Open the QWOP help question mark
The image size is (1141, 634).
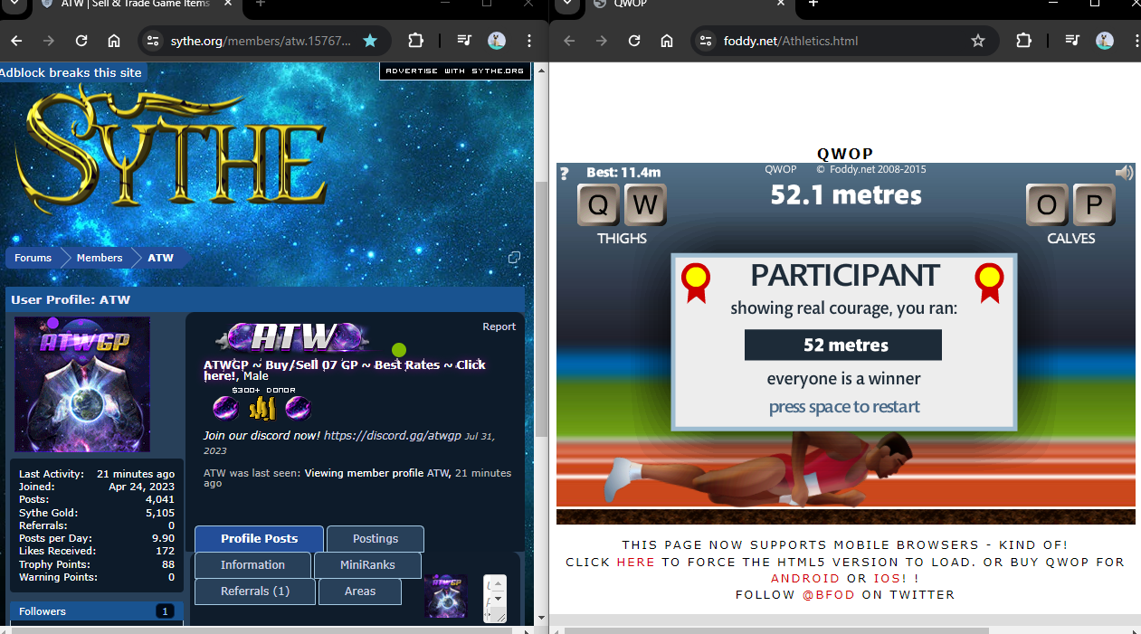point(565,174)
